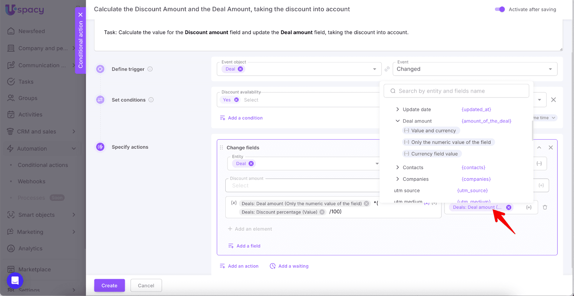The width and height of the screenshot is (574, 296).
Task: Remove the Deals: Deal amount target tag
Action: (509, 207)
